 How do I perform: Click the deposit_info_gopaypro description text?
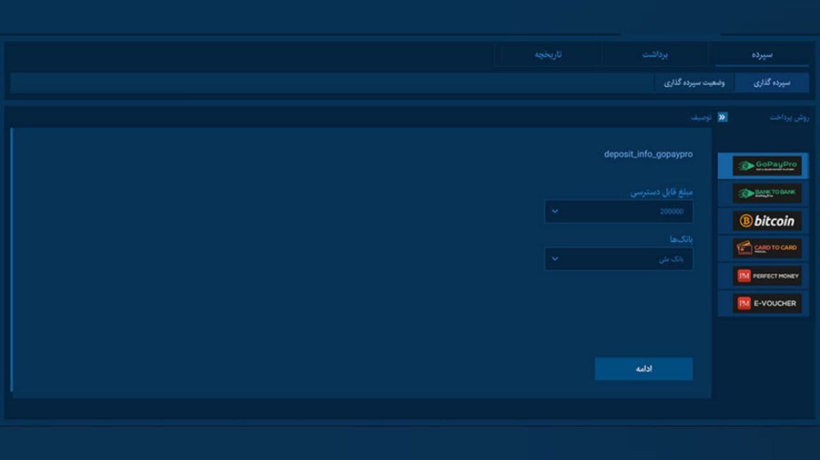(x=648, y=154)
